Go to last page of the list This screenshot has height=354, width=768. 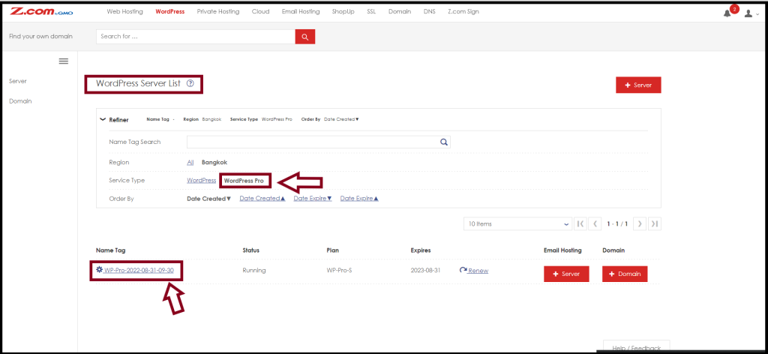(x=654, y=223)
